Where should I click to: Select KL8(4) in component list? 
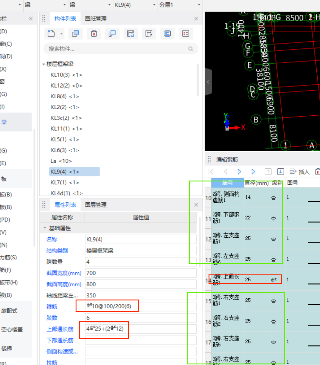tap(65, 96)
